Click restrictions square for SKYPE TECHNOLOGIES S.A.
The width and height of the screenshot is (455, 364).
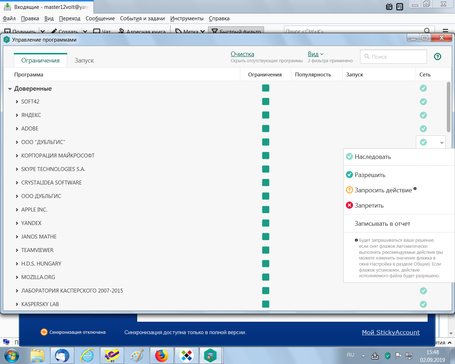266,169
